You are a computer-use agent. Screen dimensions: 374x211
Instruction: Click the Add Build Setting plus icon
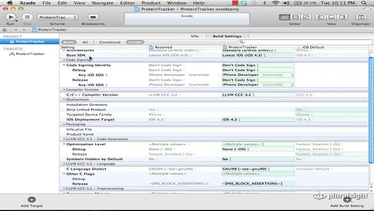pyautogui.click(x=347, y=200)
